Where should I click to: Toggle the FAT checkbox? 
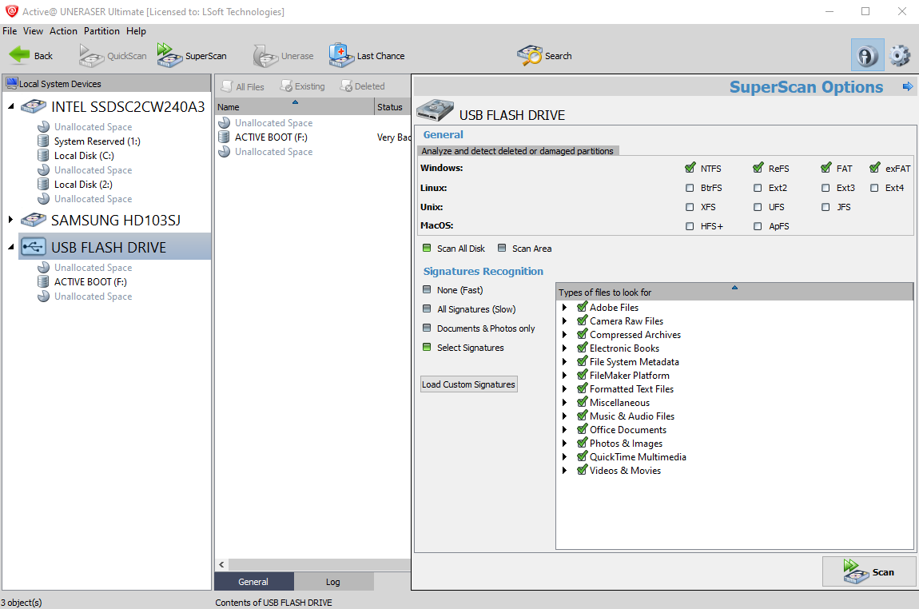click(826, 168)
